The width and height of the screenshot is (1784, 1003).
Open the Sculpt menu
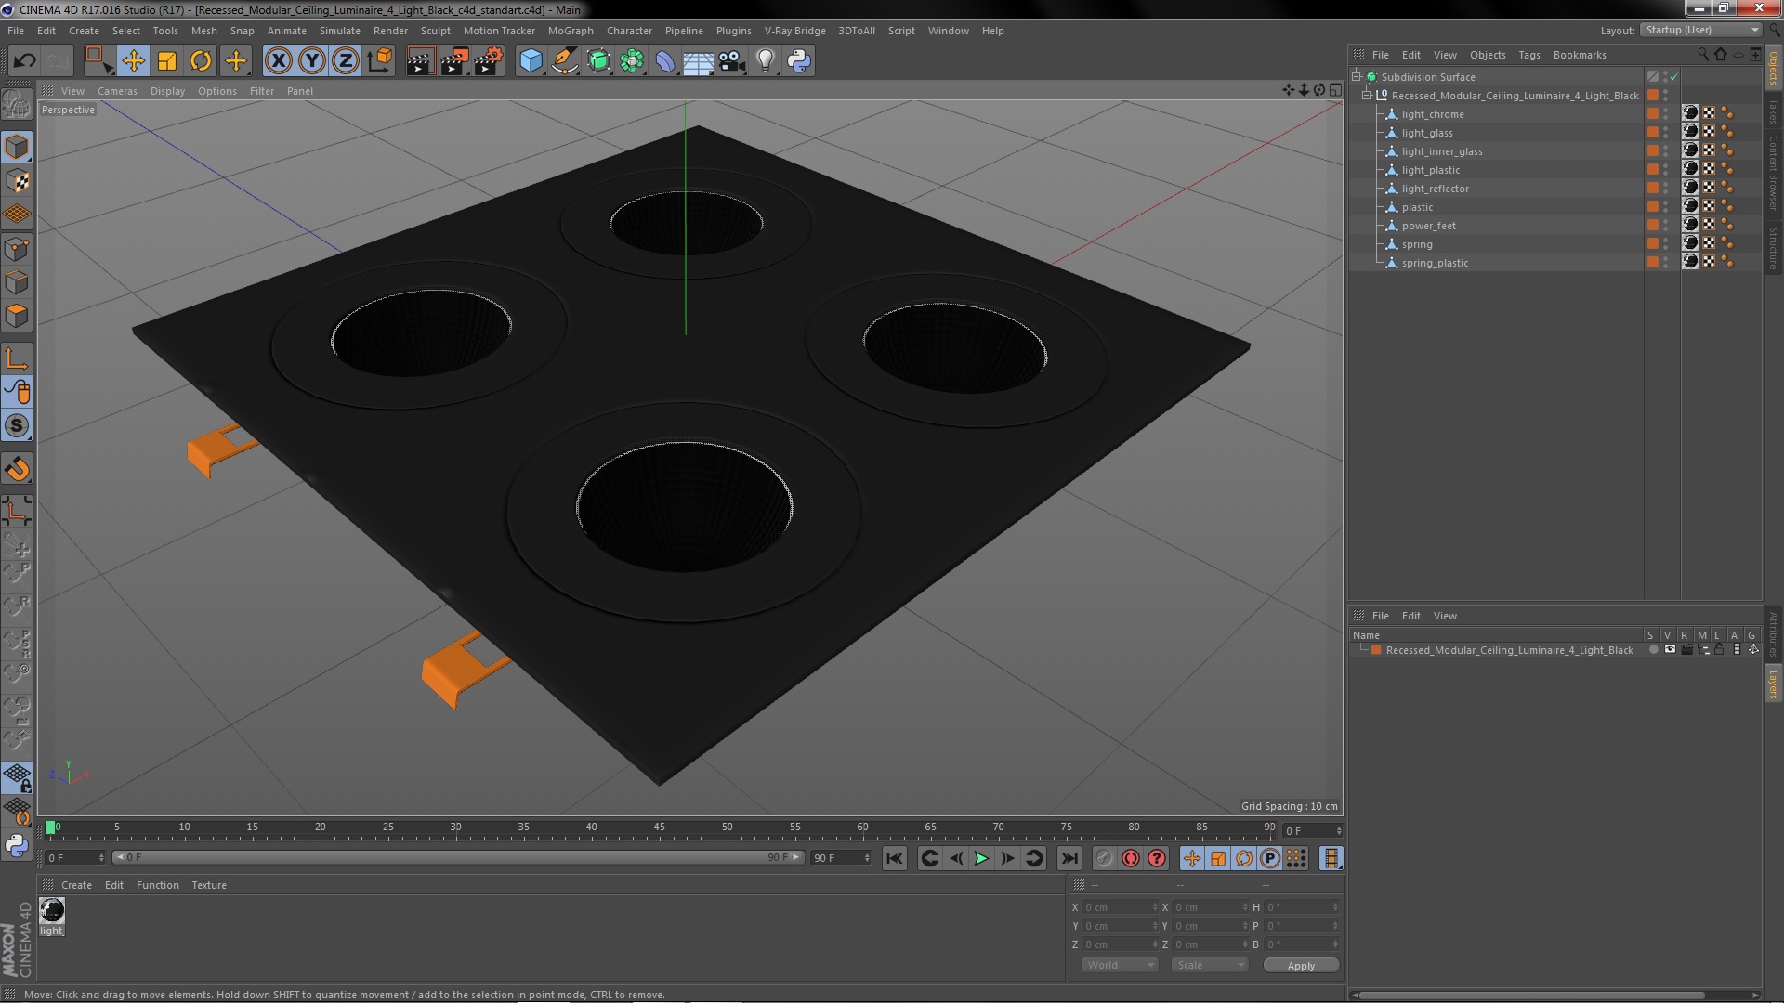click(435, 31)
